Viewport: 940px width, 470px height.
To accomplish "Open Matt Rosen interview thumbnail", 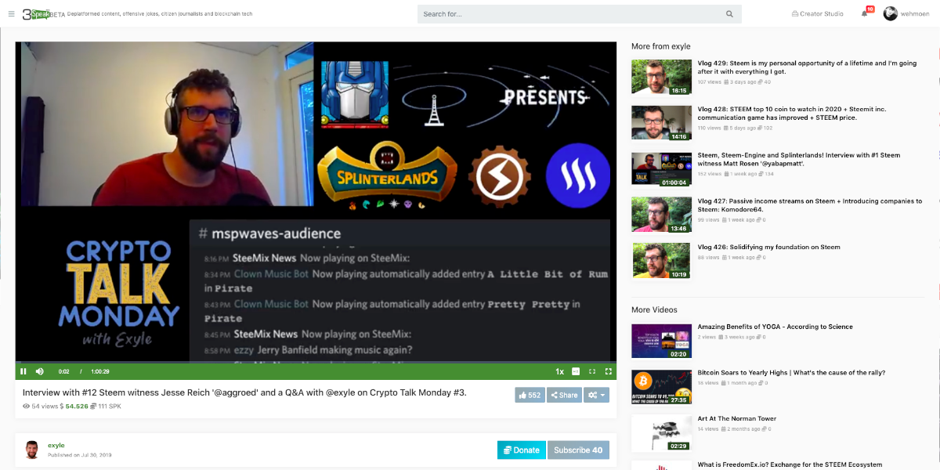I will [x=661, y=169].
